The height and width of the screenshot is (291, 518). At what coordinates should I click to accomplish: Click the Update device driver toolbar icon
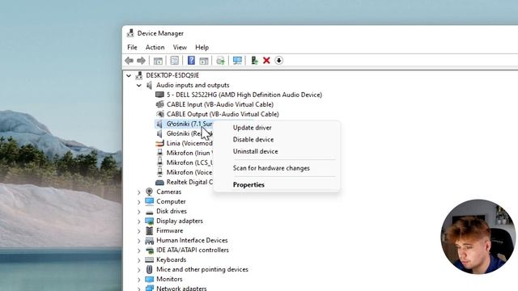point(254,61)
